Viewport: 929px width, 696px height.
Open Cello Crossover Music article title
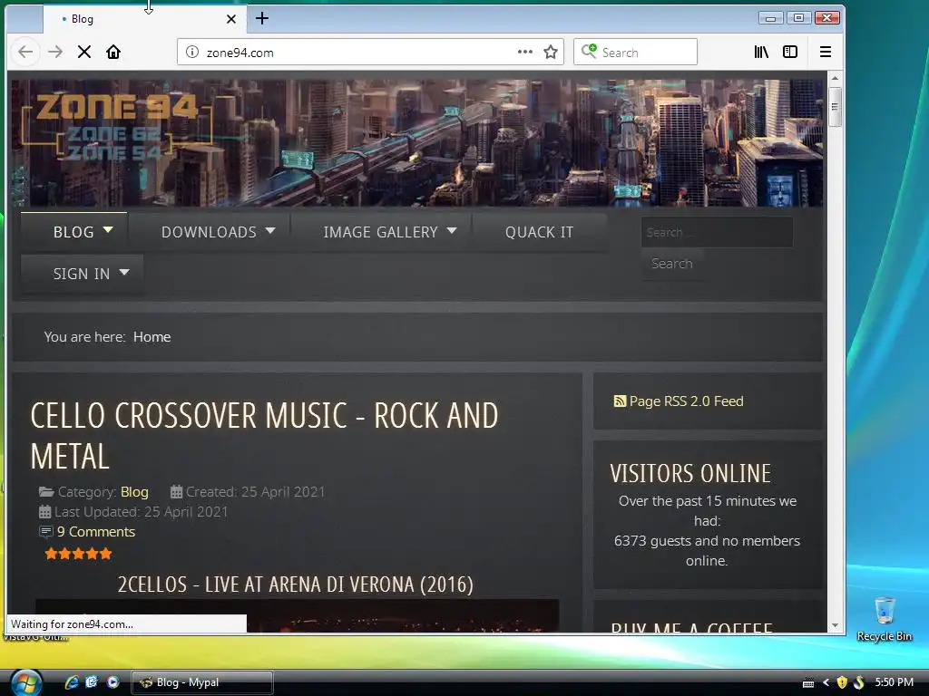point(264,436)
